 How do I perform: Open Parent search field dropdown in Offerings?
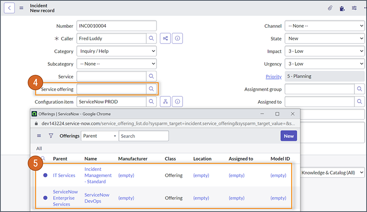point(100,136)
